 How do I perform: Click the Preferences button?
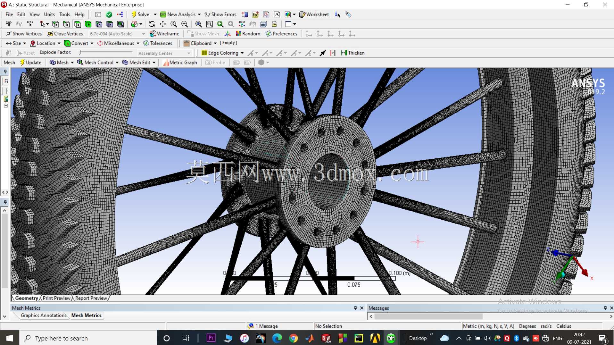pyautogui.click(x=282, y=34)
